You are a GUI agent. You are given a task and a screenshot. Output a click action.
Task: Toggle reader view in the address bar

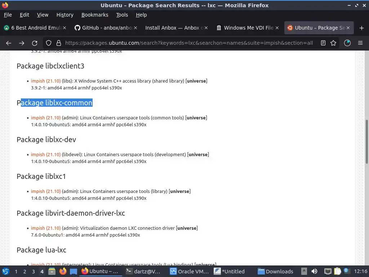click(323, 43)
